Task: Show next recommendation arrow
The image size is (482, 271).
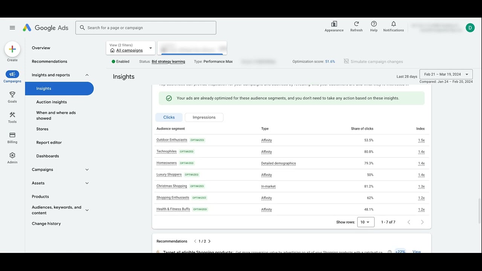Action: (x=209, y=241)
